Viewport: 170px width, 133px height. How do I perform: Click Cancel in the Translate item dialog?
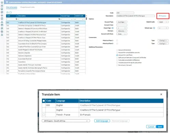pyautogui.click(x=151, y=127)
